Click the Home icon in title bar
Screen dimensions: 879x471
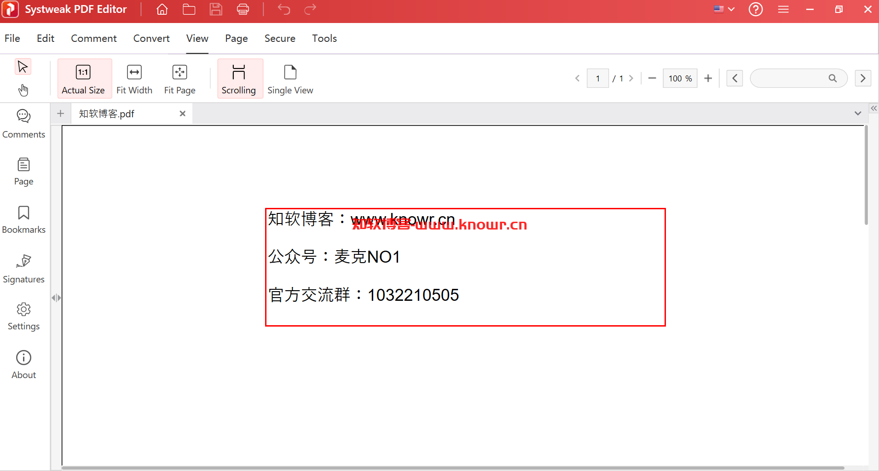coord(162,9)
